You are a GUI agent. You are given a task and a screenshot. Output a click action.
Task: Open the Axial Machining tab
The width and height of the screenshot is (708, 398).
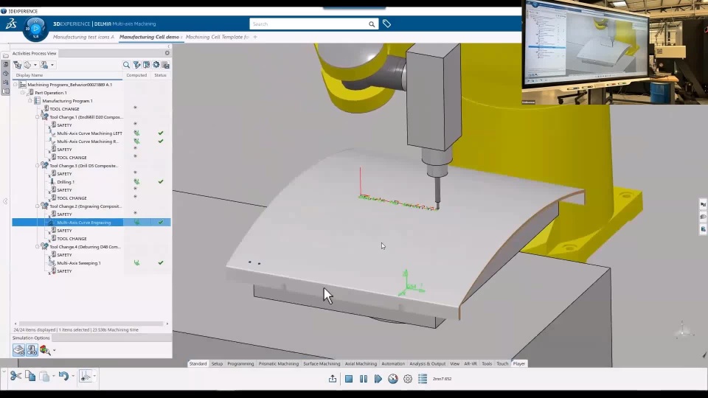[361, 363]
